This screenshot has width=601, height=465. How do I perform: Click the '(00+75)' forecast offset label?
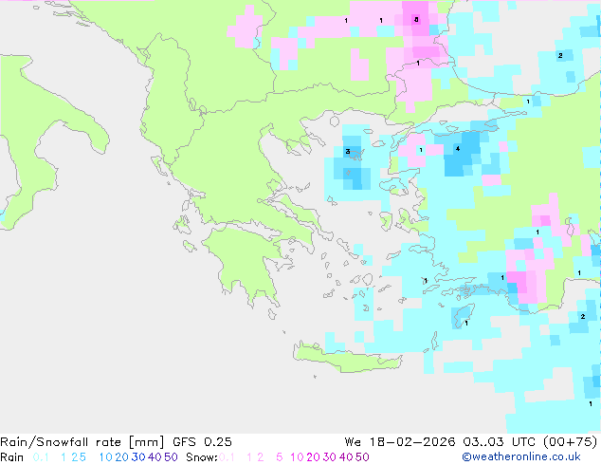point(570,442)
